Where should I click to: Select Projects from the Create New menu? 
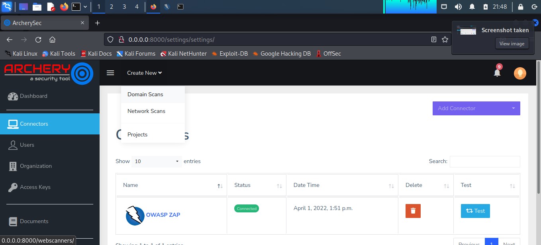click(x=137, y=134)
